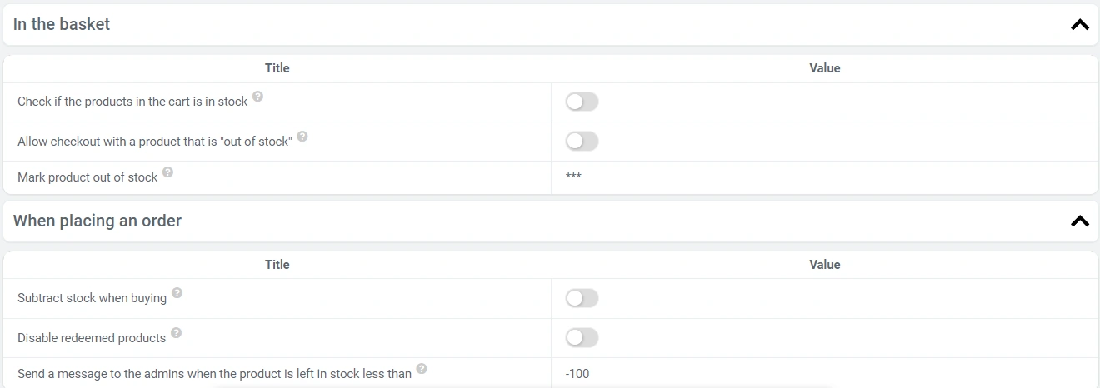Click help icon beside "Disable redeemed products"

pyautogui.click(x=177, y=333)
